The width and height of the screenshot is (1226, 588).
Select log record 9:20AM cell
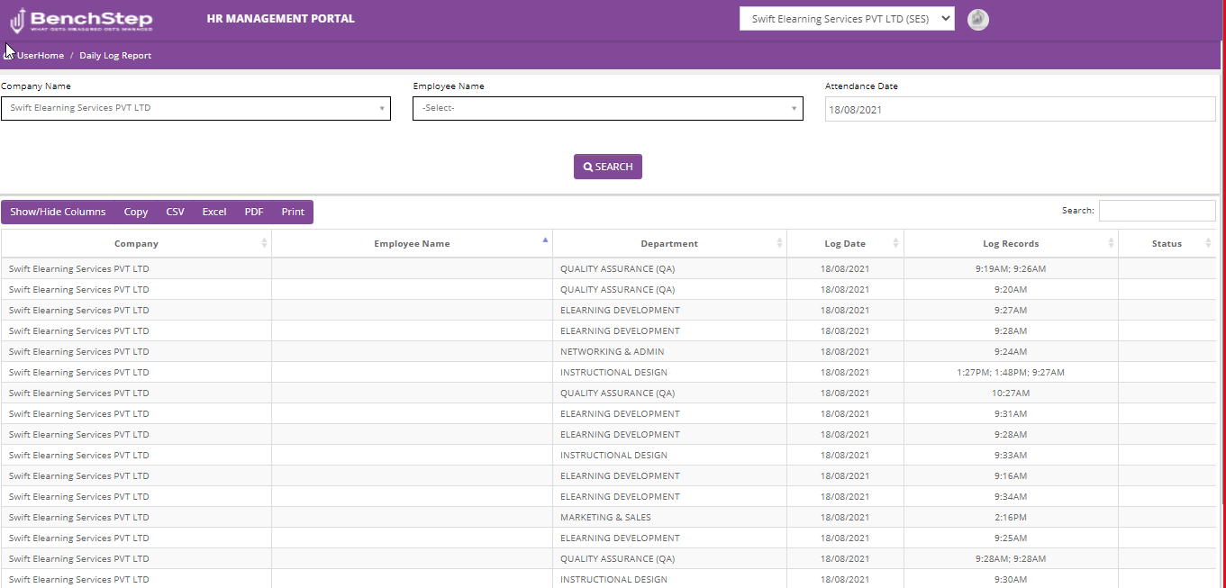tap(1011, 289)
